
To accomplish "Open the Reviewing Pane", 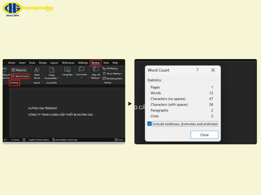I will coord(113,79).
